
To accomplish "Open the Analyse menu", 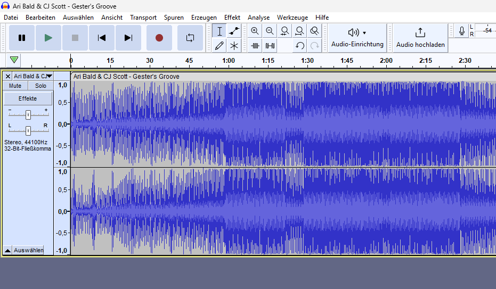I will [259, 18].
